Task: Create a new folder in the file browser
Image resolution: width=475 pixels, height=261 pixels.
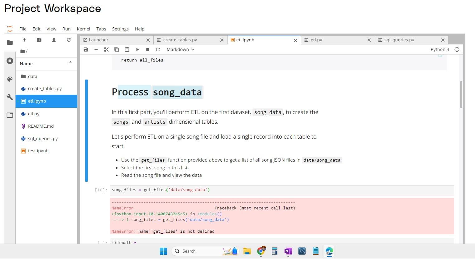Action: coord(39,40)
